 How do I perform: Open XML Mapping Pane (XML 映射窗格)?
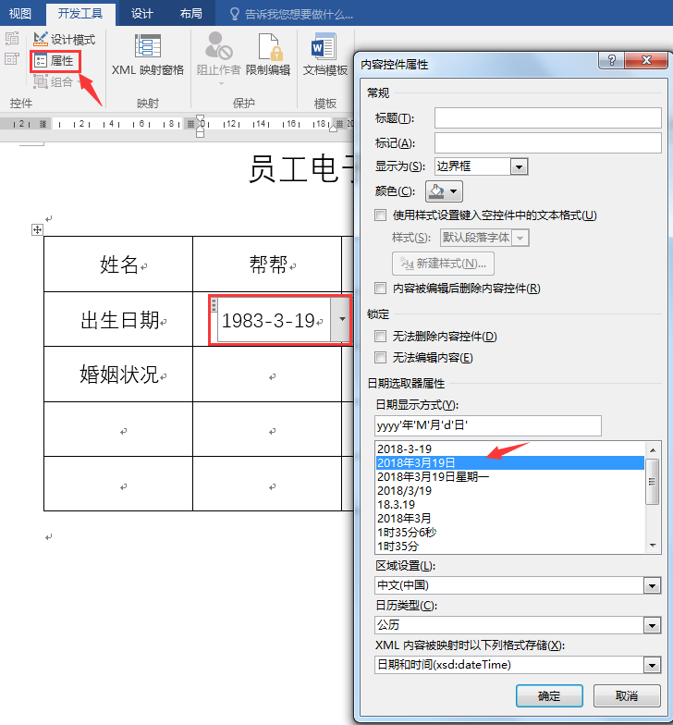148,55
